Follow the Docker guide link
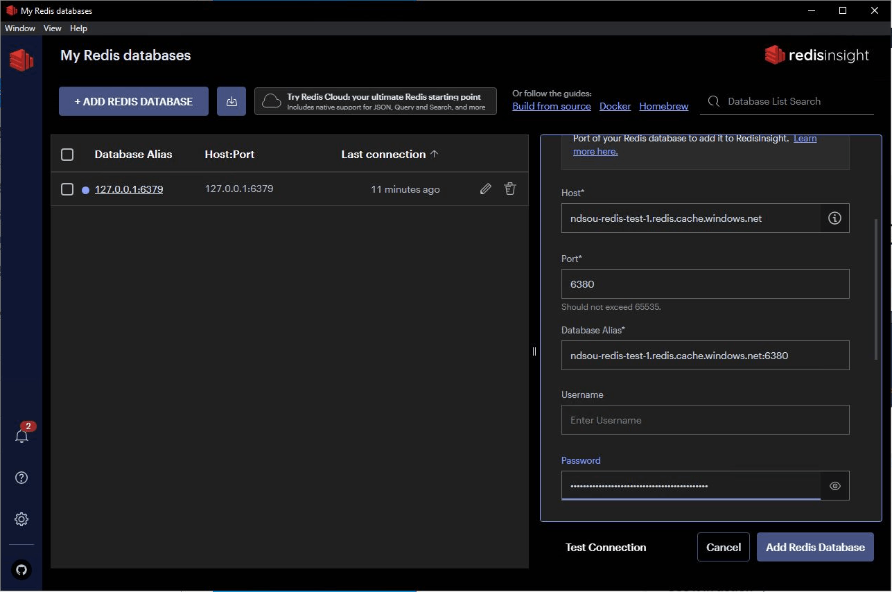The width and height of the screenshot is (892, 592). point(615,106)
